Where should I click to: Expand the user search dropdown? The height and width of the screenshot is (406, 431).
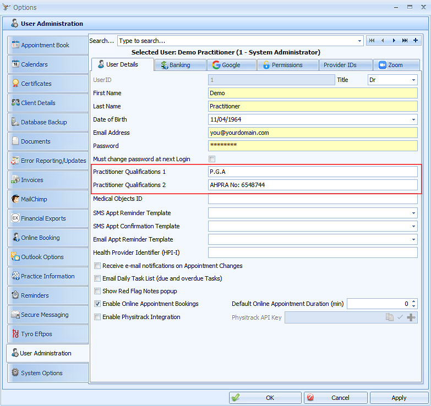point(359,41)
